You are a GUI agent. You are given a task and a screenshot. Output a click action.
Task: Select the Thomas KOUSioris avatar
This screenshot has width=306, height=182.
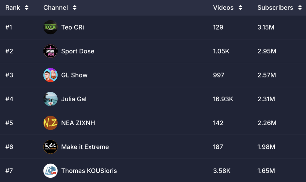coord(50,171)
